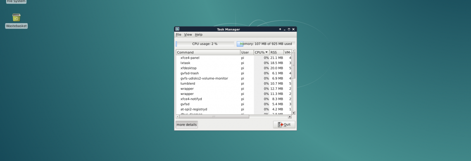Maximize the Task Manager window
This screenshot has height=161, width=471.
coord(289,29)
